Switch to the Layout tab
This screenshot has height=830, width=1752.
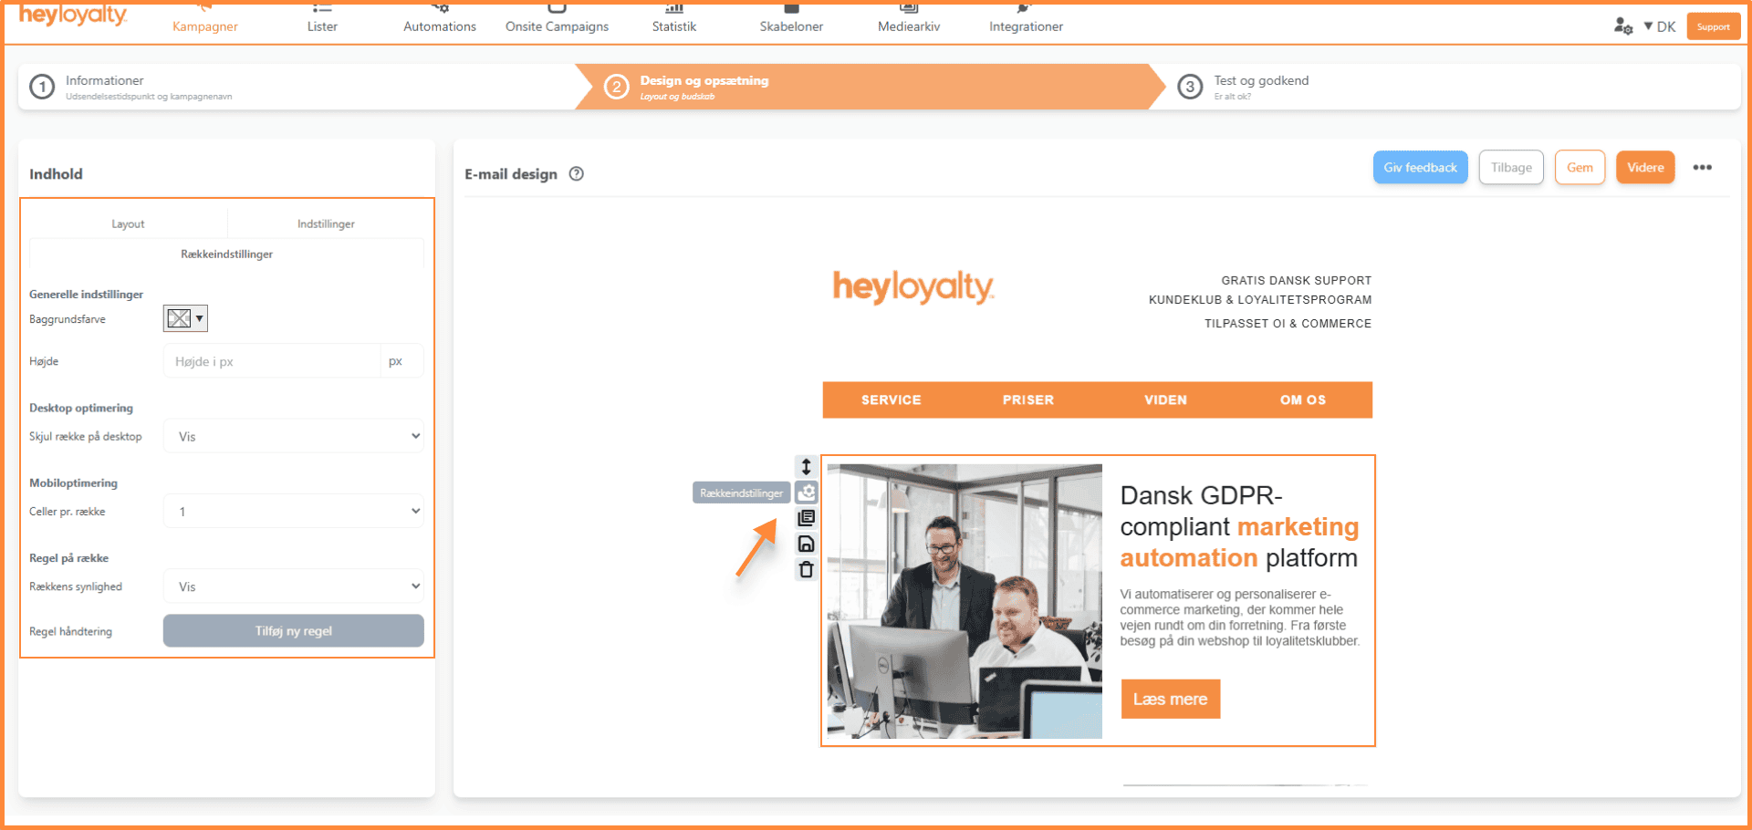(128, 223)
